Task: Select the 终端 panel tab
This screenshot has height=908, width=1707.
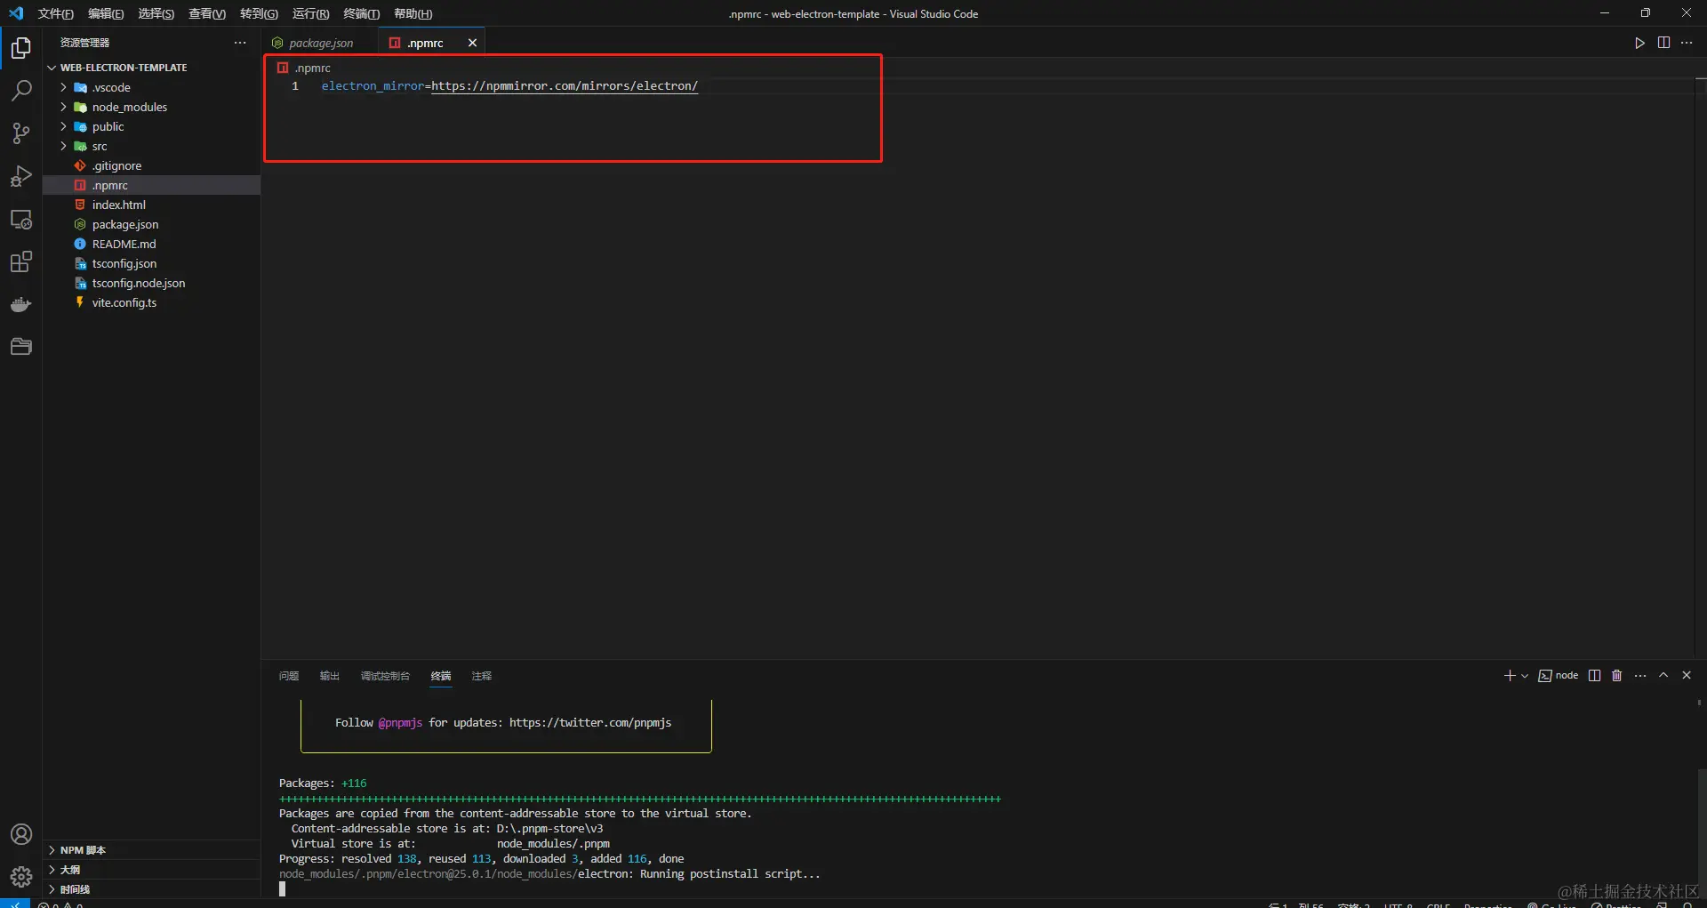Action: 441,676
